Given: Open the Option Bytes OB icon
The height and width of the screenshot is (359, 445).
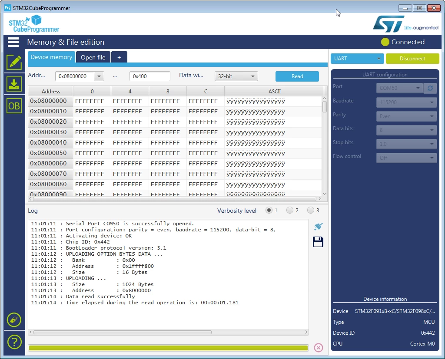Looking at the screenshot, I should point(14,106).
